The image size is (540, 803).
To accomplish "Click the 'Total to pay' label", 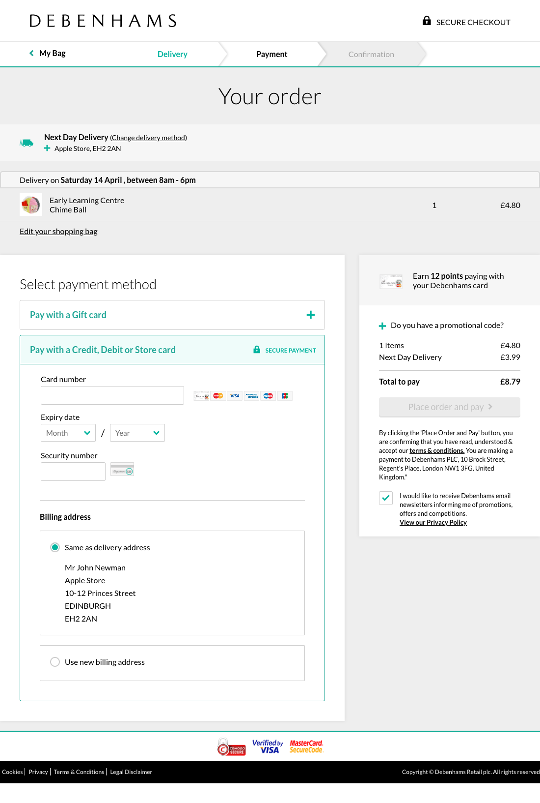I will click(x=399, y=382).
